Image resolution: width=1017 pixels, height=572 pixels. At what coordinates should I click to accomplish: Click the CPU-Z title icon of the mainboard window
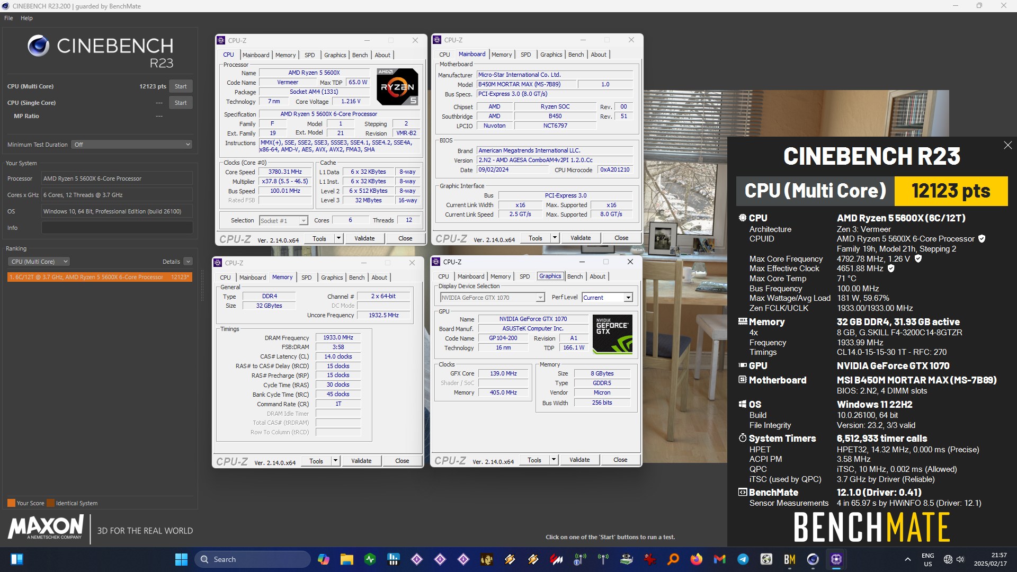[437, 40]
